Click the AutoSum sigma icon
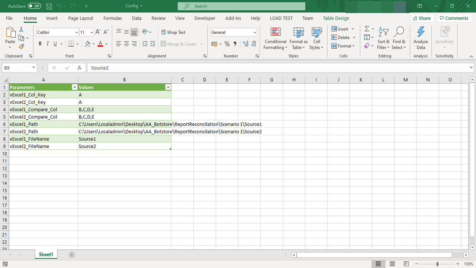This screenshot has height=268, width=476. click(x=367, y=29)
